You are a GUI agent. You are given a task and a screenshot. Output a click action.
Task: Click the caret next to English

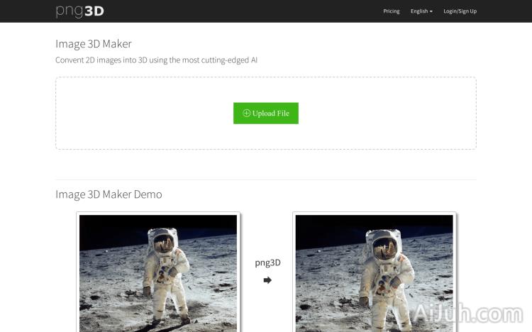coord(431,11)
